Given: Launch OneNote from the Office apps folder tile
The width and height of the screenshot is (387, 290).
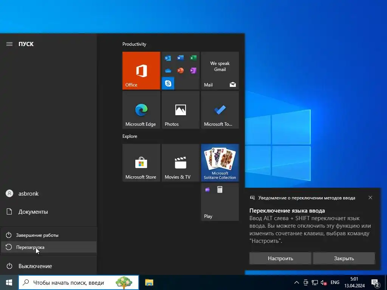Looking at the screenshot, I should (193, 71).
